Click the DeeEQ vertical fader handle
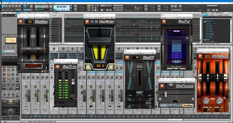 click(140, 66)
